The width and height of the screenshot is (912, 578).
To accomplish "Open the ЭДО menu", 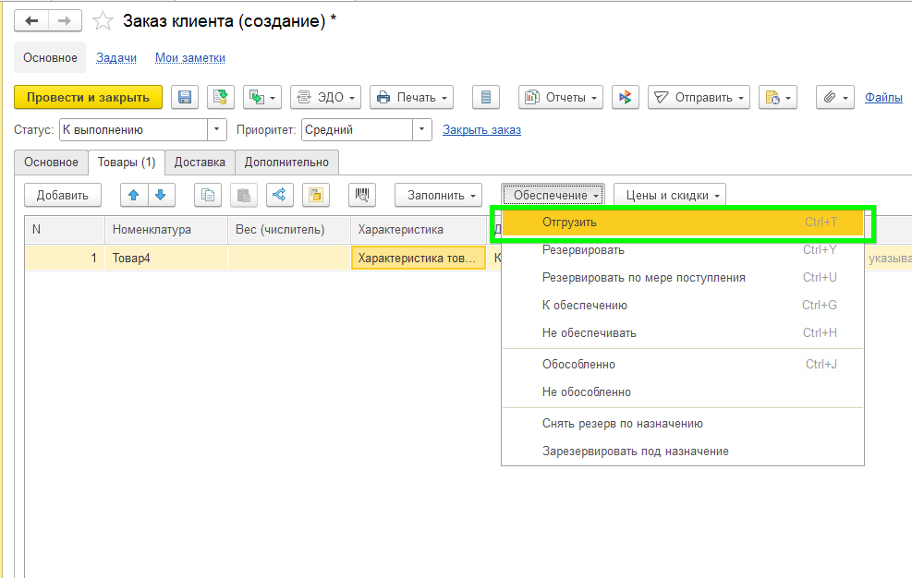I will point(325,97).
